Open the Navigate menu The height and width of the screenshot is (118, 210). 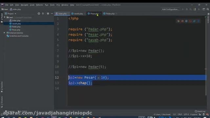[x=25, y=5]
